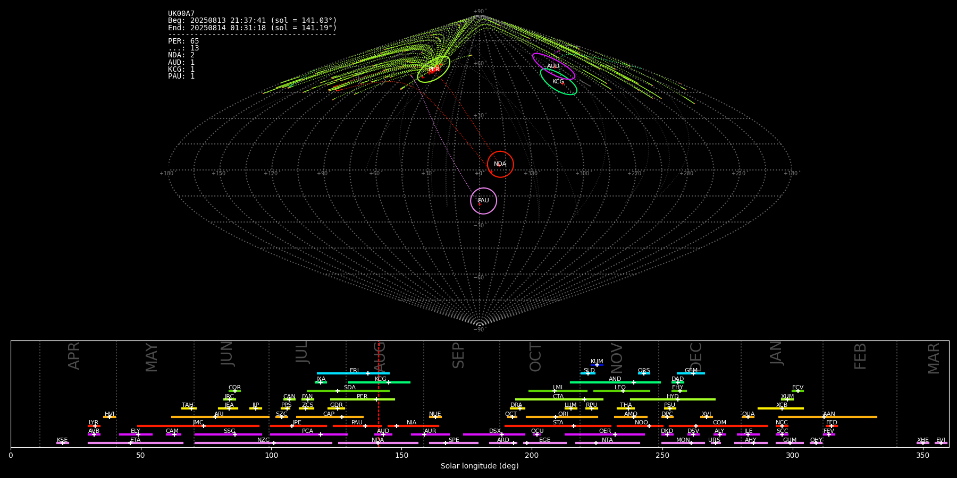Click the red STA shower bar in the timeline

558,425
